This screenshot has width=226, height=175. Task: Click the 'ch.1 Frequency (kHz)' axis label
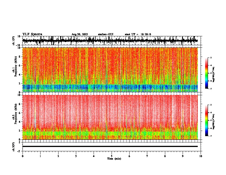click(x=15, y=66)
